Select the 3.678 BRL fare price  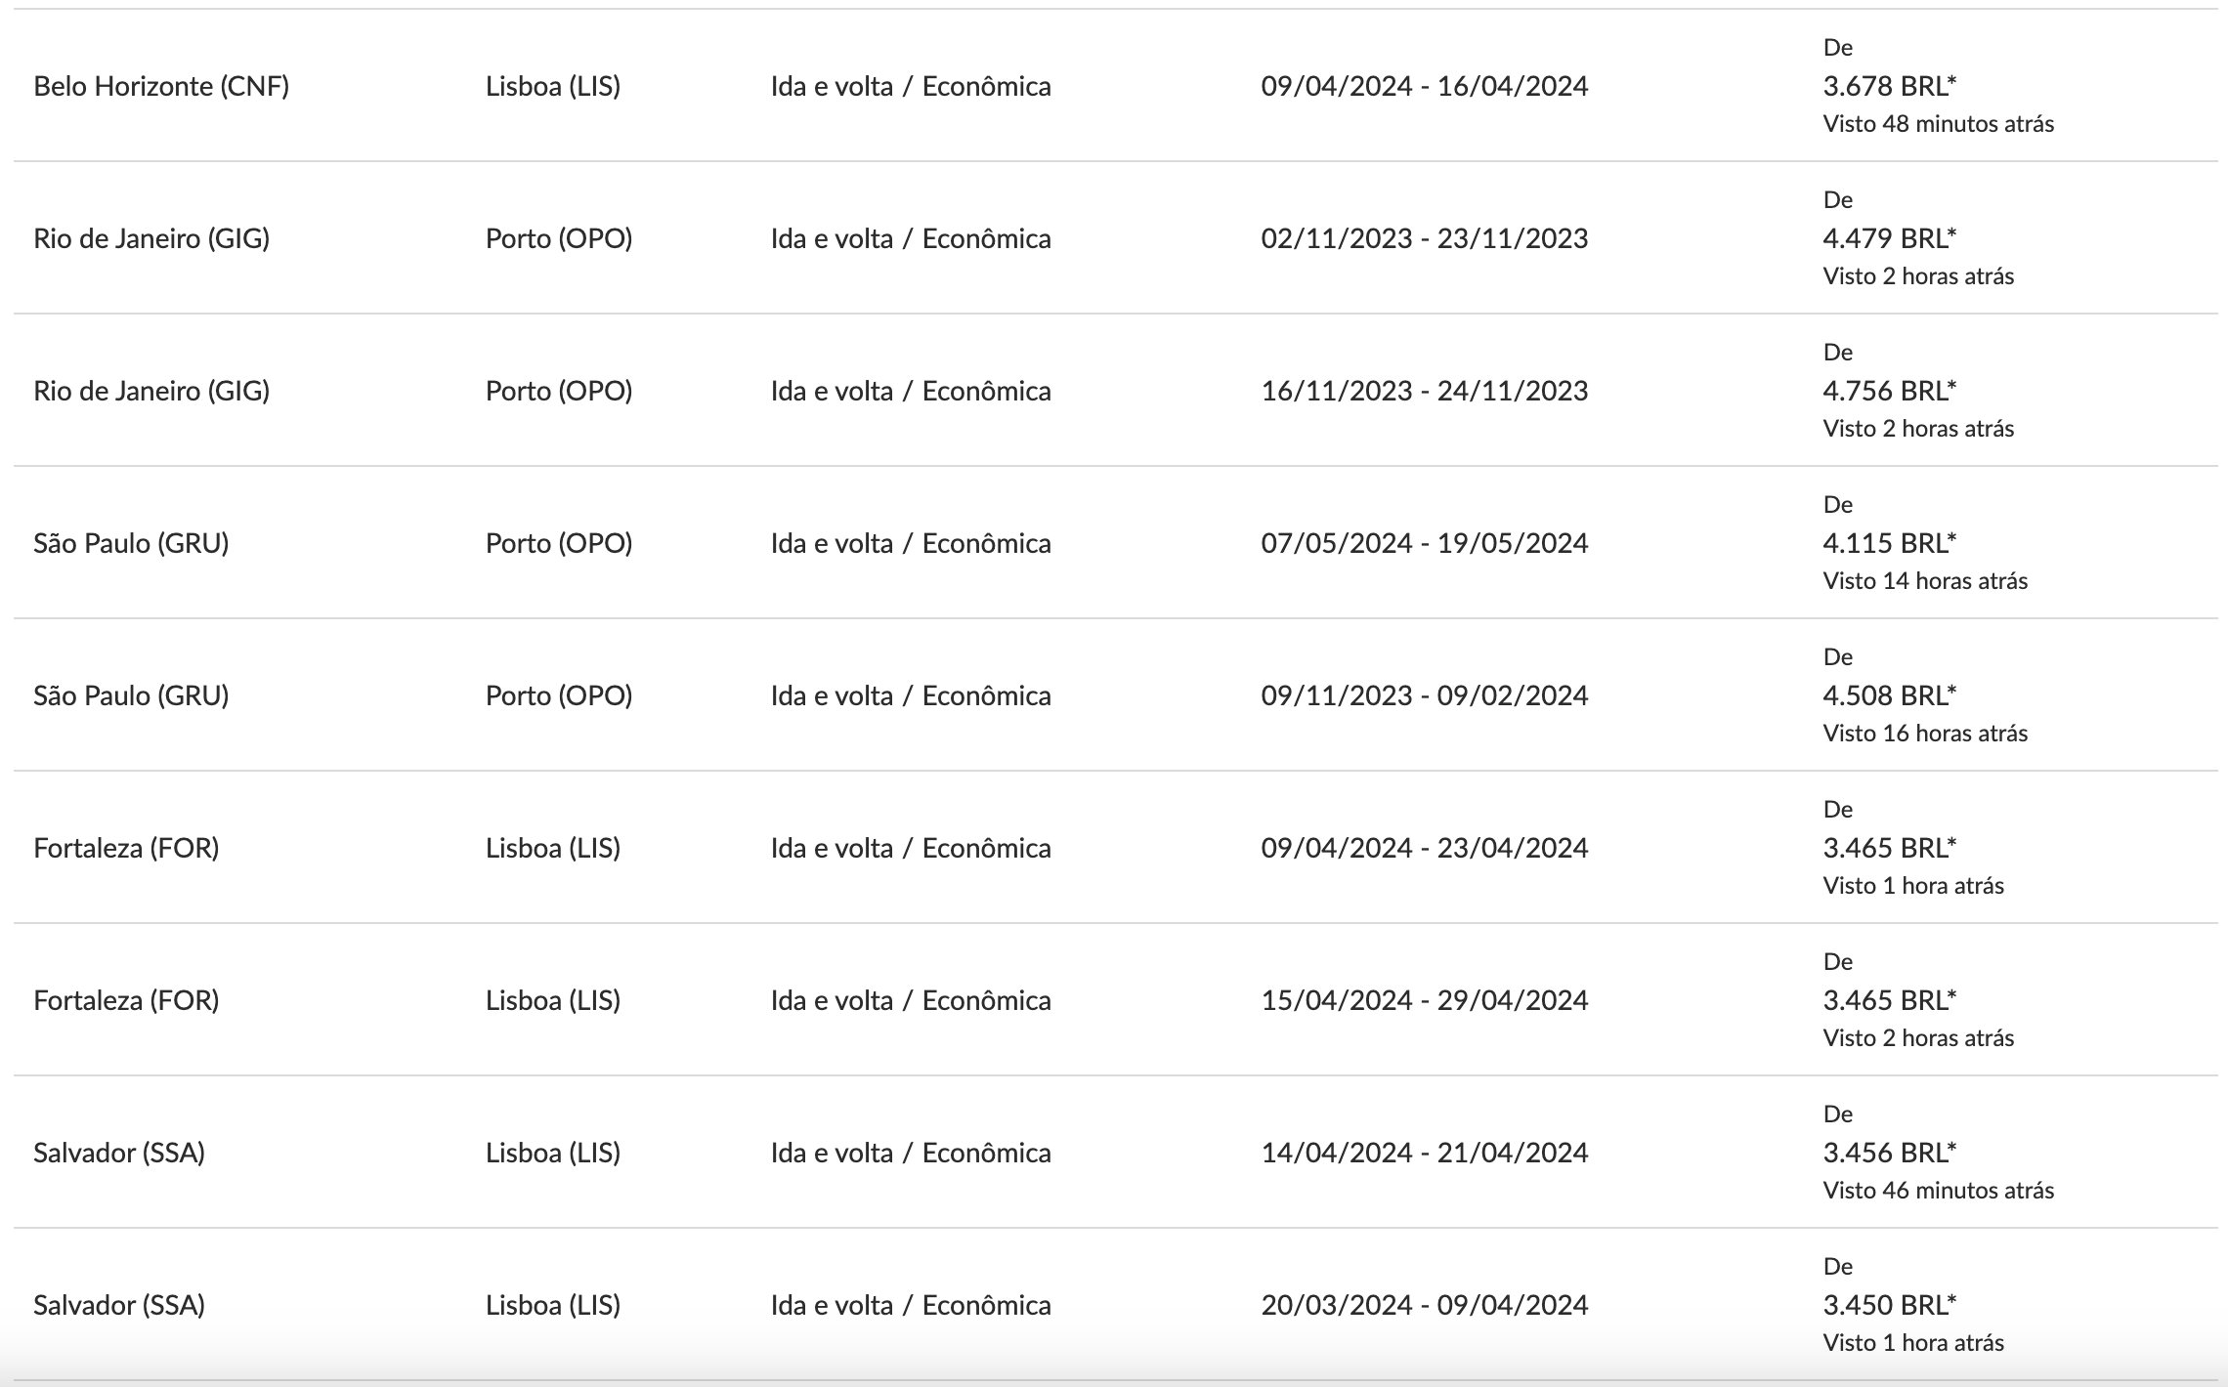1889,86
